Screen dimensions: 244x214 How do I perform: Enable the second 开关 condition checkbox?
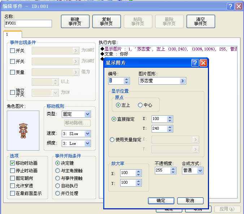[12, 61]
